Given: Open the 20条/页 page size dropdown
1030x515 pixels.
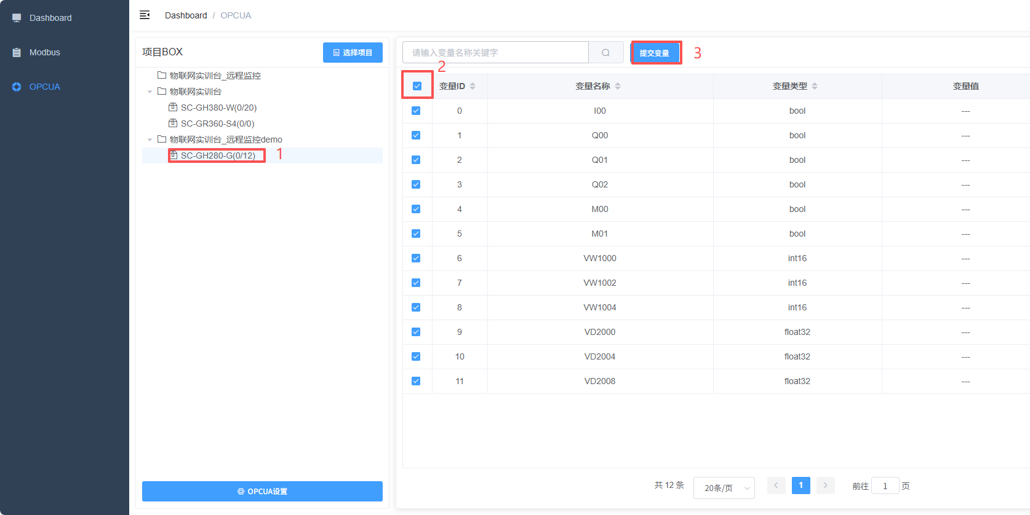Looking at the screenshot, I should point(724,488).
